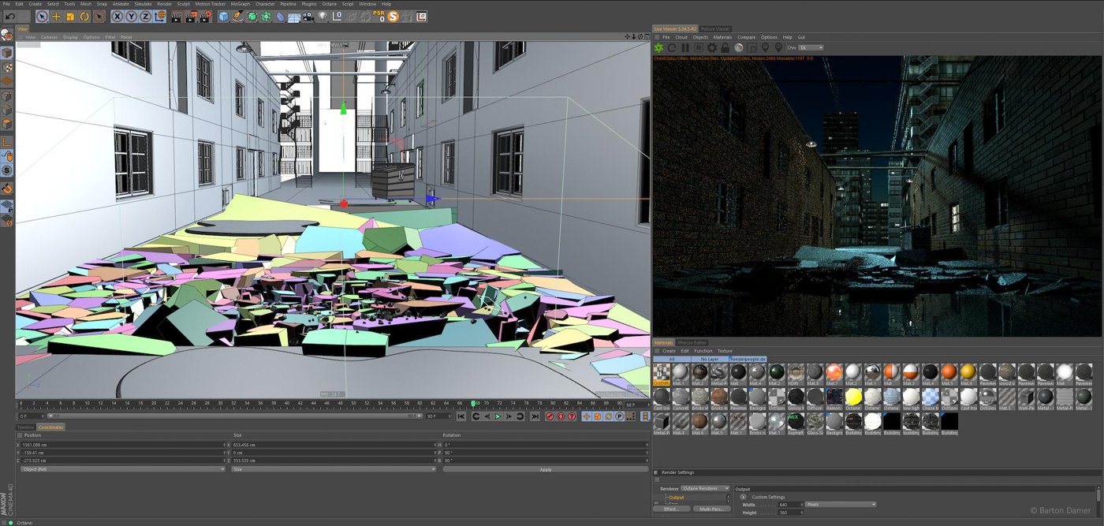The height and width of the screenshot is (526, 1104).
Task: Select the Move tool in top toolbar
Action: click(x=56, y=17)
